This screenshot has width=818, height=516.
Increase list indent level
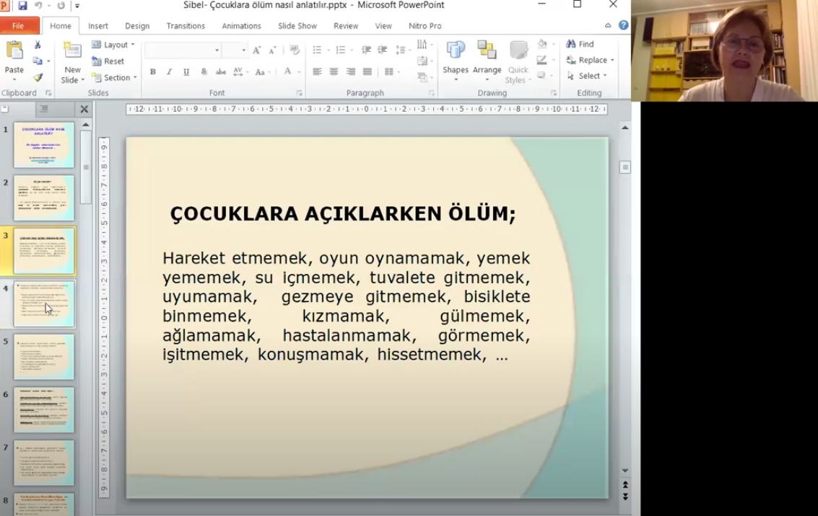pos(383,50)
